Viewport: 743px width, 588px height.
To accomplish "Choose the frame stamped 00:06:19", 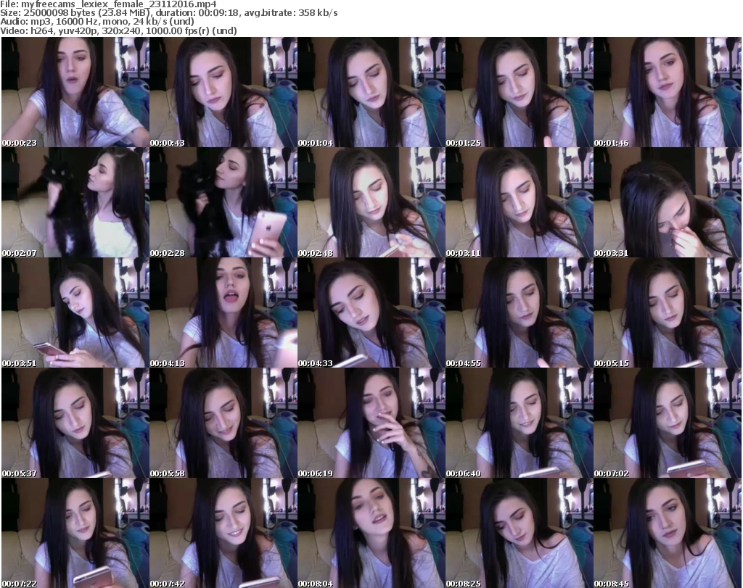I will tap(371, 423).
